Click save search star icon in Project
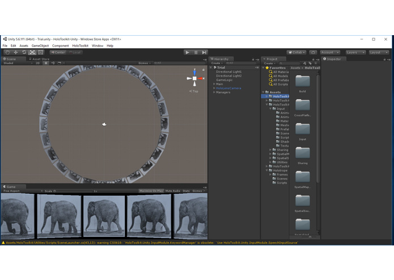This screenshot has height=280, width=394. coord(316,63)
